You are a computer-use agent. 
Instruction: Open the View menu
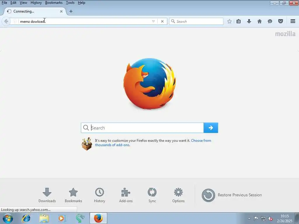[23, 3]
